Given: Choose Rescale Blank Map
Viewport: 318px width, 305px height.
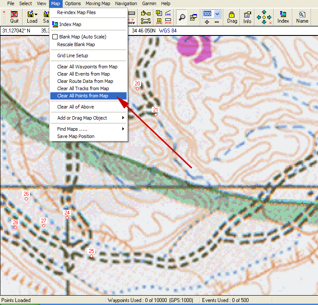Looking at the screenshot, I should pyautogui.click(x=88, y=44).
